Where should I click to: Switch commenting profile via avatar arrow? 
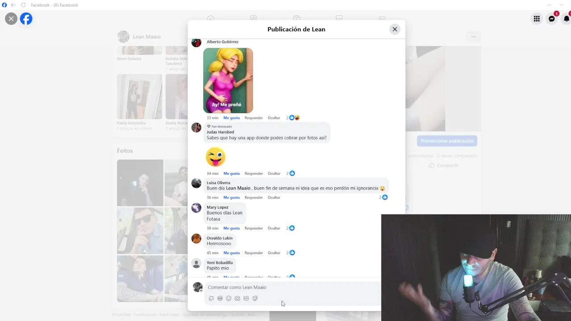pyautogui.click(x=201, y=290)
